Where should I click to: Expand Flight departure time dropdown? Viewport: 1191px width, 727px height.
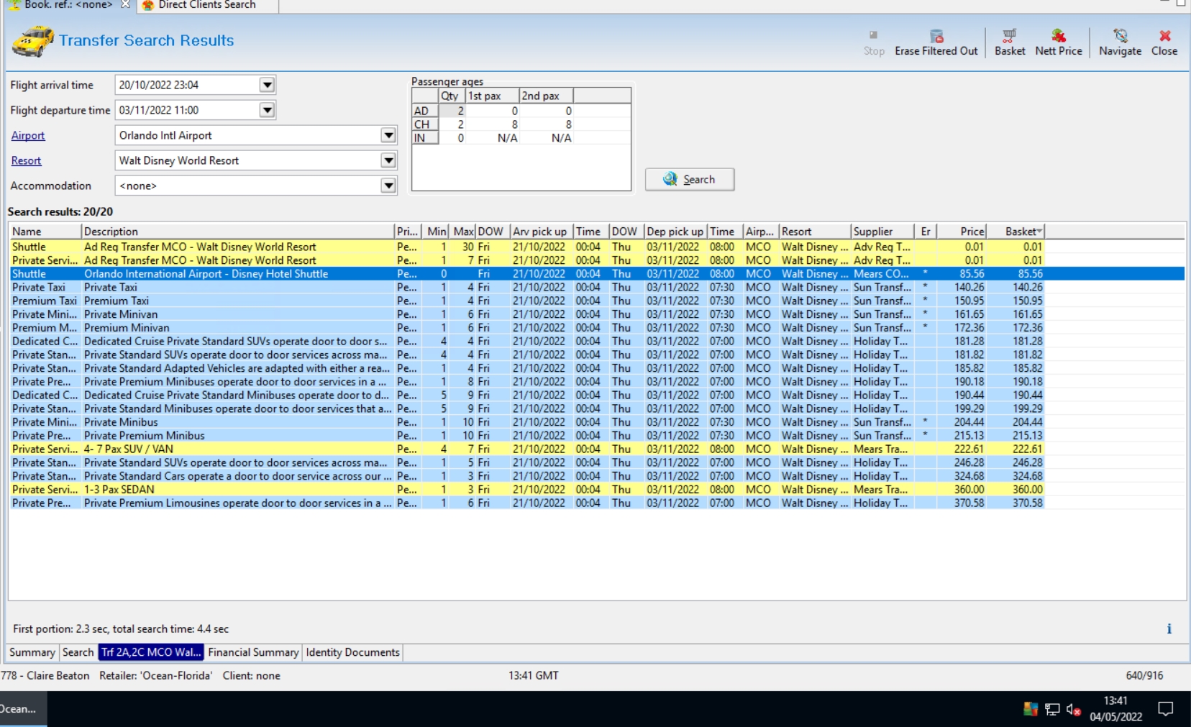click(x=267, y=110)
